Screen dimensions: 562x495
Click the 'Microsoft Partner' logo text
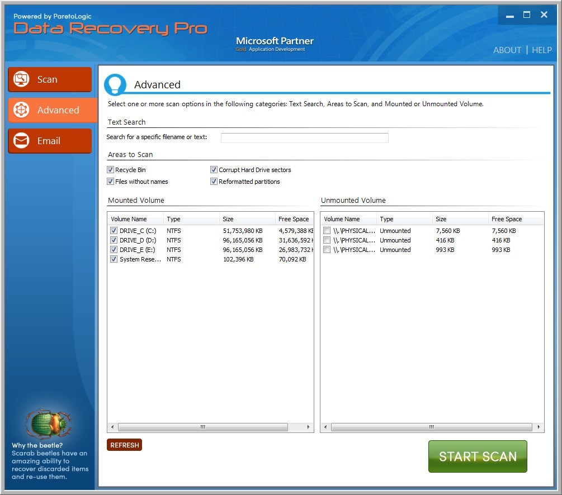point(275,41)
